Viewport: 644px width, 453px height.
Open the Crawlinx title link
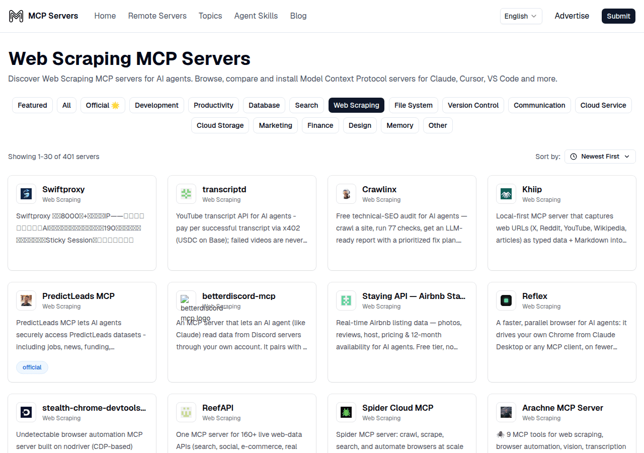[379, 189]
